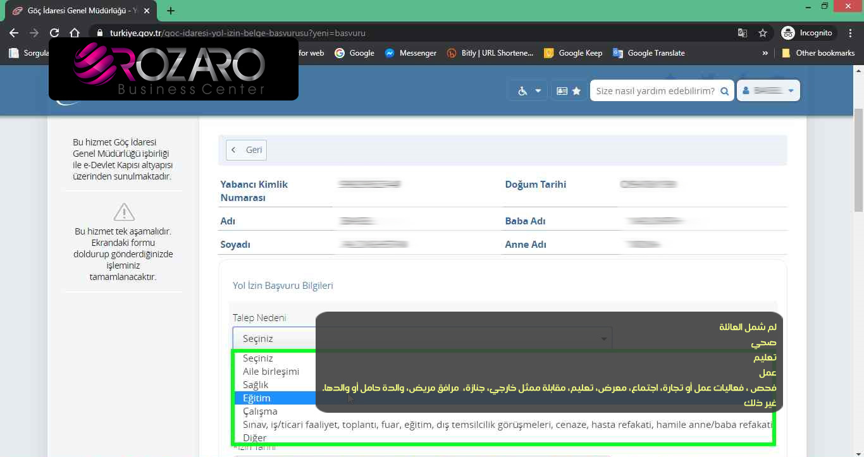Choose Çalışma option

(x=260, y=411)
